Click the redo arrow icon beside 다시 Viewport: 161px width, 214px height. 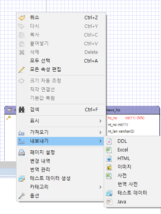[22, 26]
